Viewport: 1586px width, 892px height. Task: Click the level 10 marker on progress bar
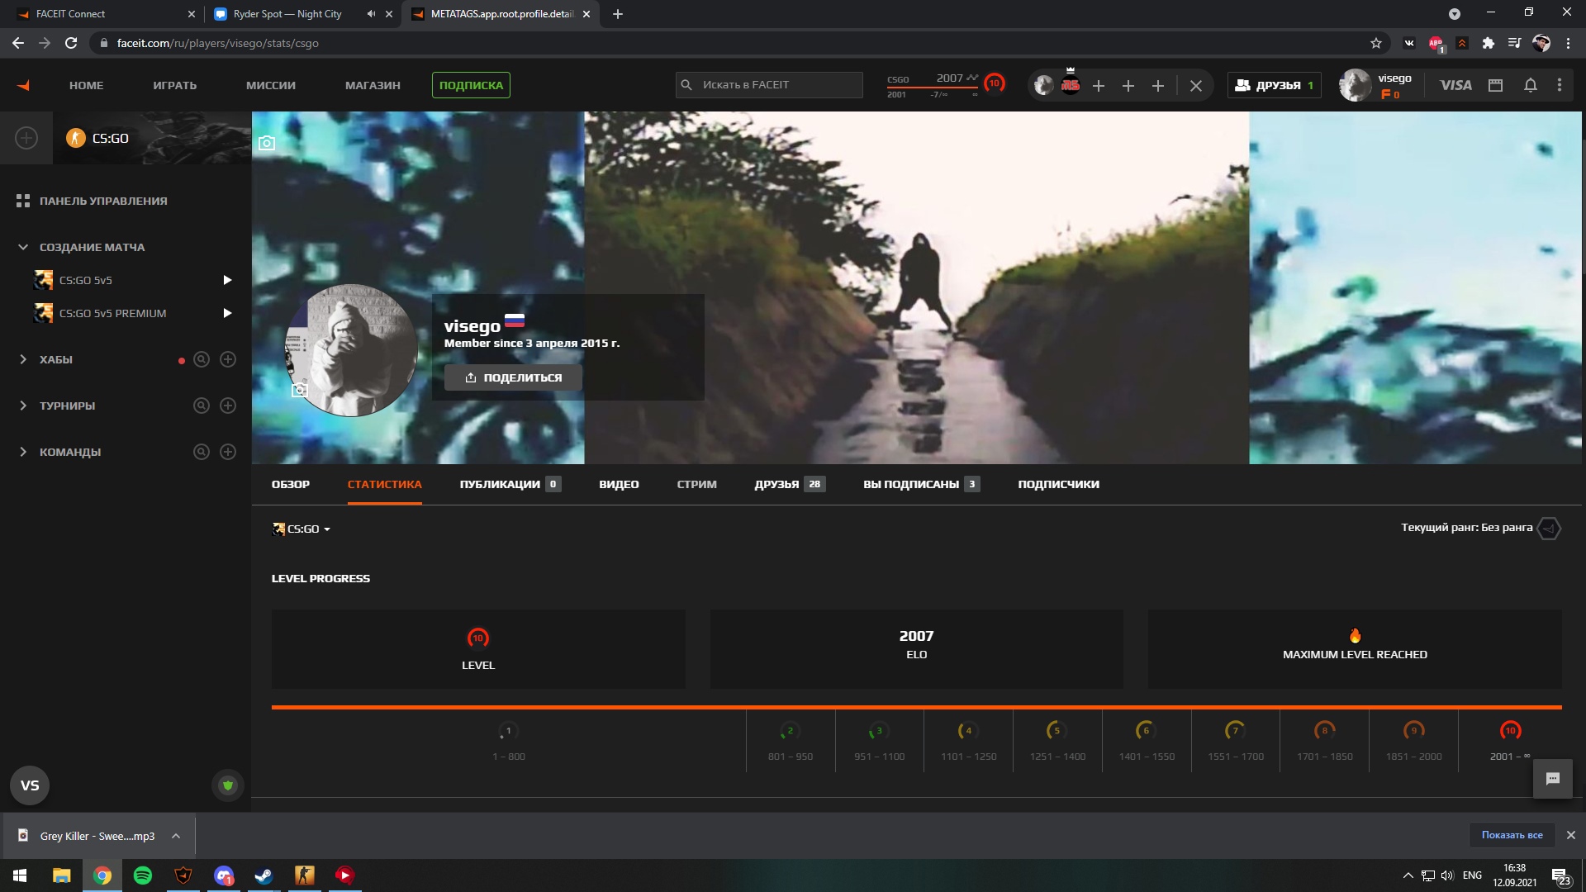(1509, 731)
